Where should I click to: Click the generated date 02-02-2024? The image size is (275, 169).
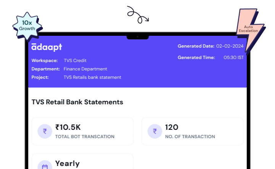[x=230, y=46]
